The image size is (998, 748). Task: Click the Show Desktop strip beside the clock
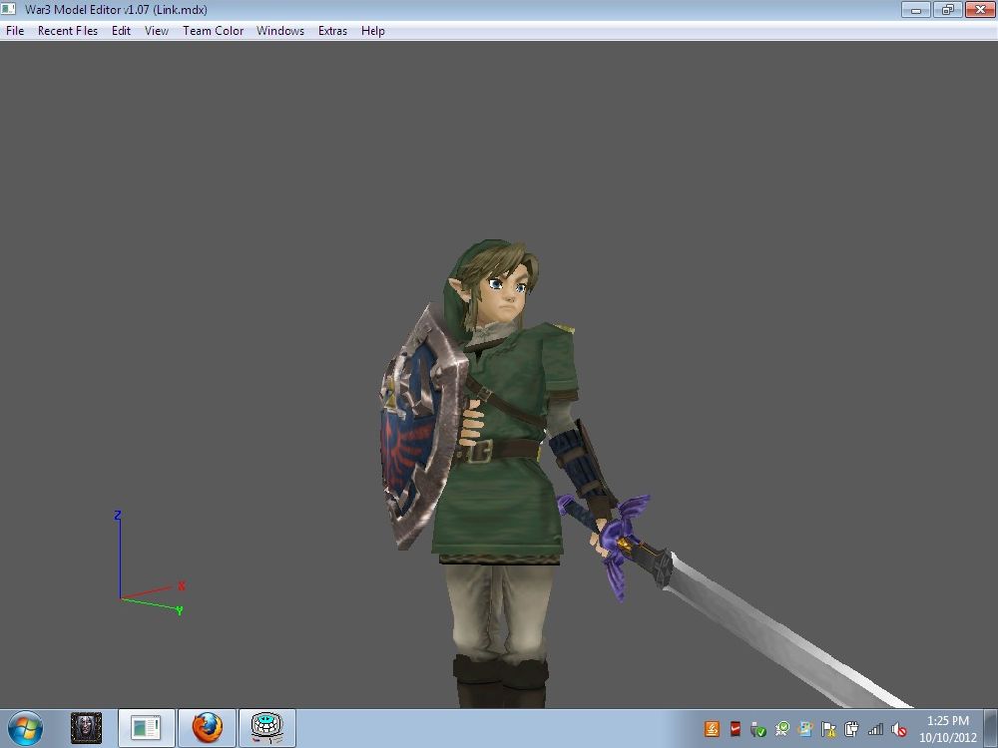(991, 728)
